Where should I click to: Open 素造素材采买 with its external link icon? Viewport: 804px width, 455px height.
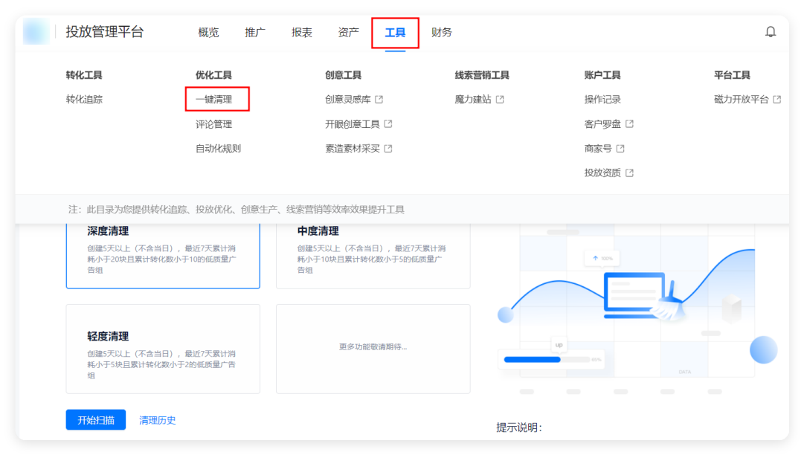pos(388,148)
